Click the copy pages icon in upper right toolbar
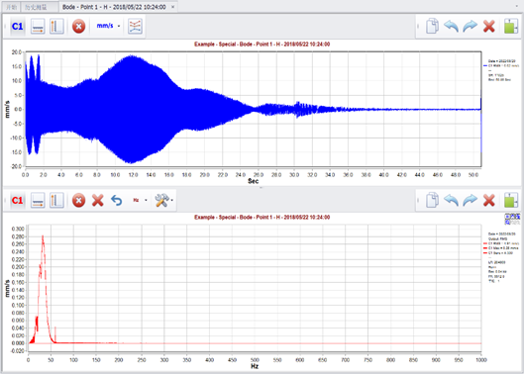Viewport: 524px width, 374px height. pos(433,27)
